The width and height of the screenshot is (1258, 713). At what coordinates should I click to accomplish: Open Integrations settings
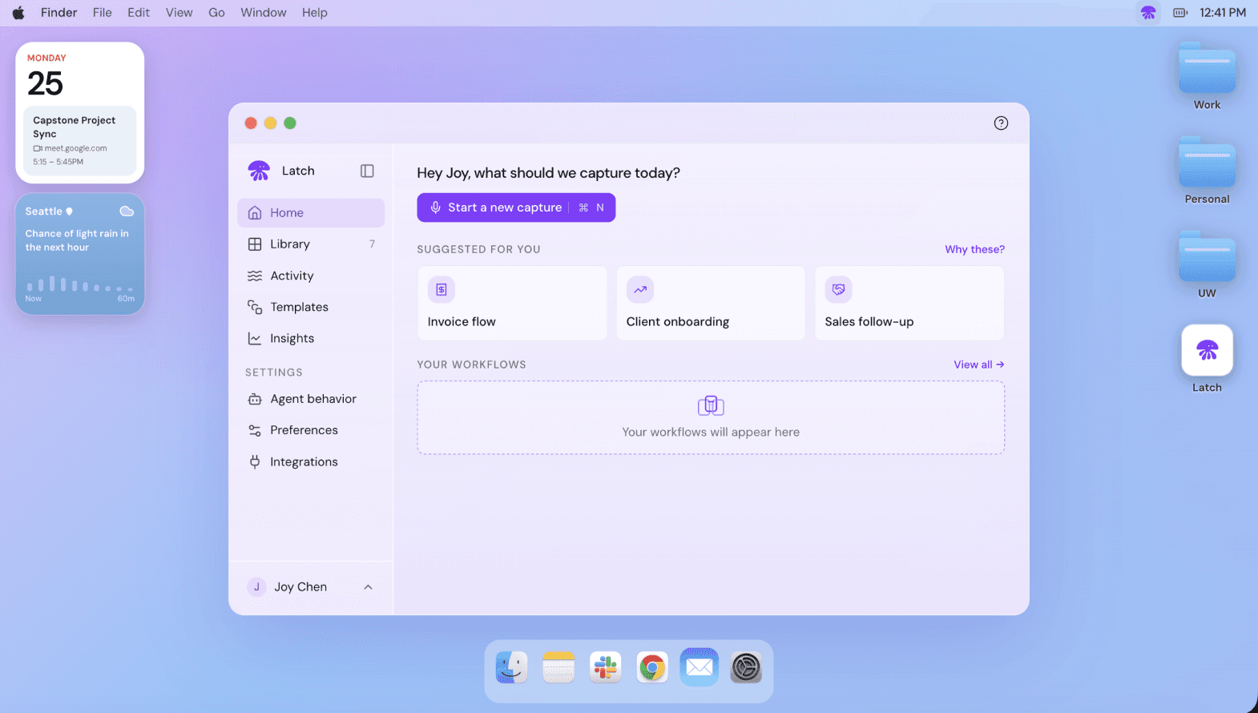311,461
